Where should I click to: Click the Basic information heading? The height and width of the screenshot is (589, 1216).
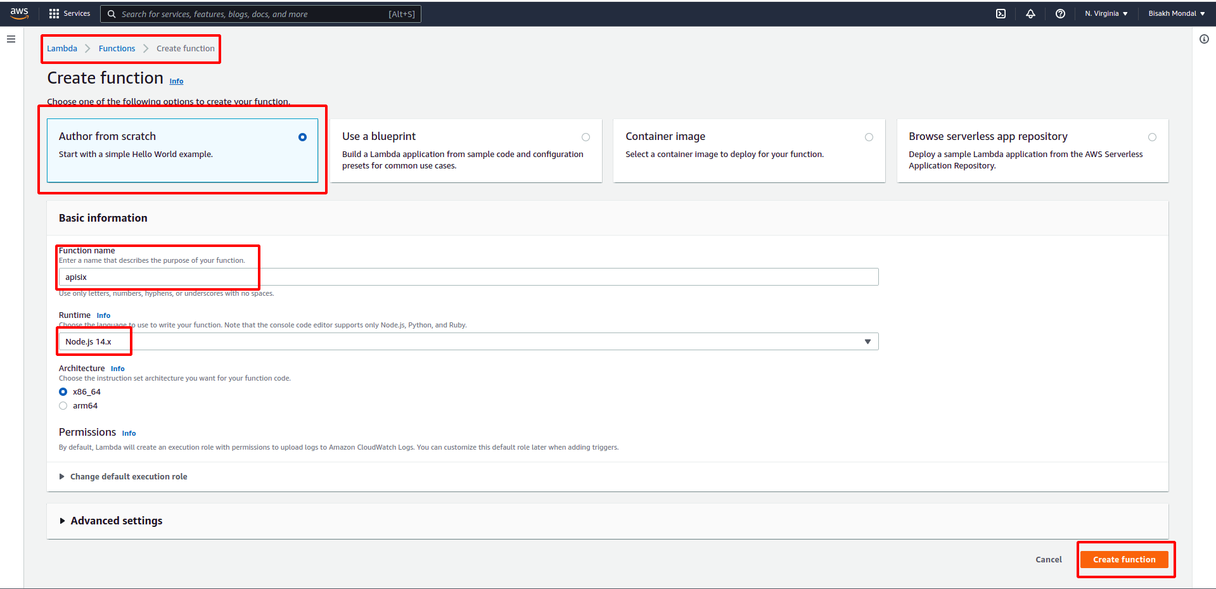pos(103,218)
